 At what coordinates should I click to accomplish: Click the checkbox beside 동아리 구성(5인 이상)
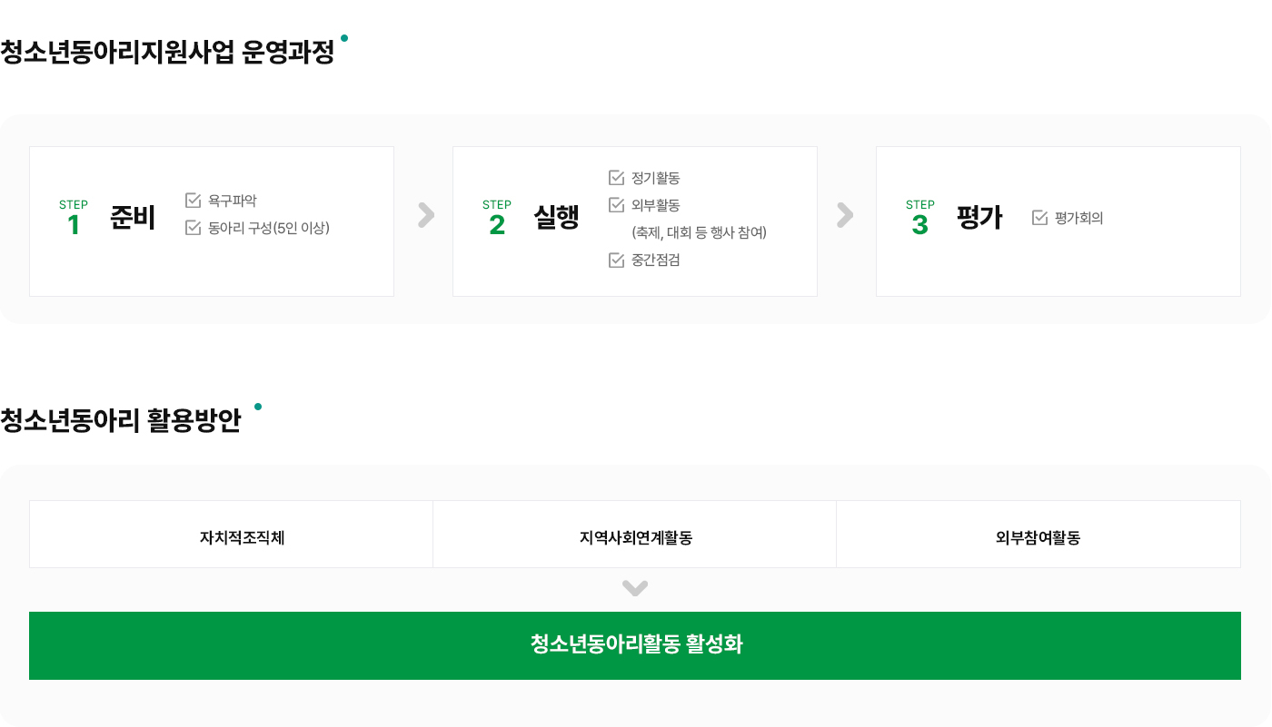[x=193, y=228]
